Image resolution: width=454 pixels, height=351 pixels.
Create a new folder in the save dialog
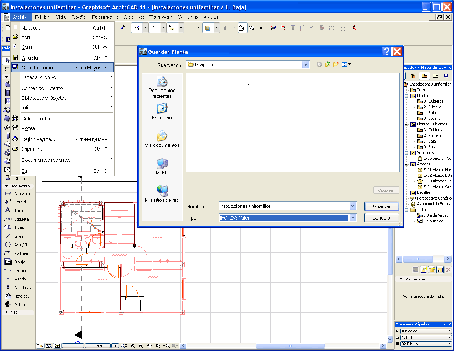click(x=336, y=64)
